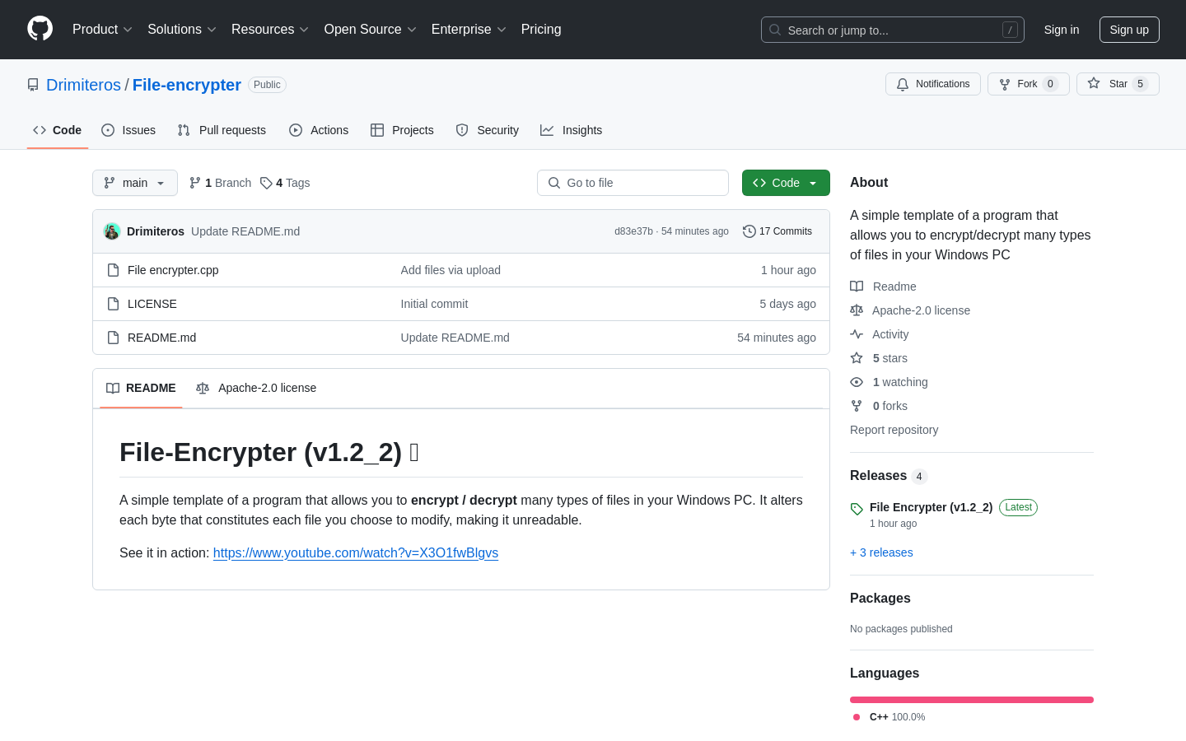
Task: Open the Security tab
Action: tap(488, 130)
